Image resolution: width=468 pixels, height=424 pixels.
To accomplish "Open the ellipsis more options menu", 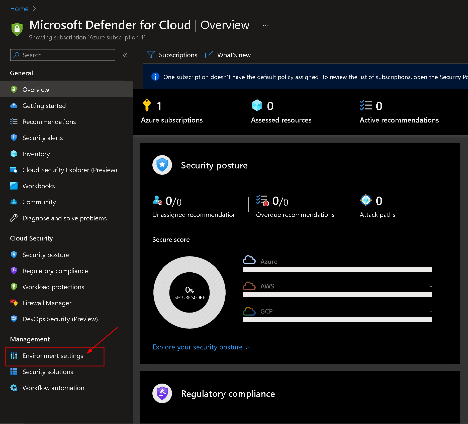I will [266, 25].
